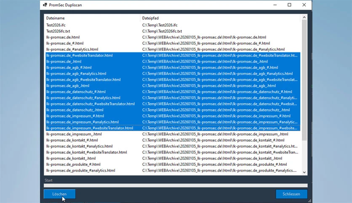Select the lk-promsec.de_.html row

point(173,61)
